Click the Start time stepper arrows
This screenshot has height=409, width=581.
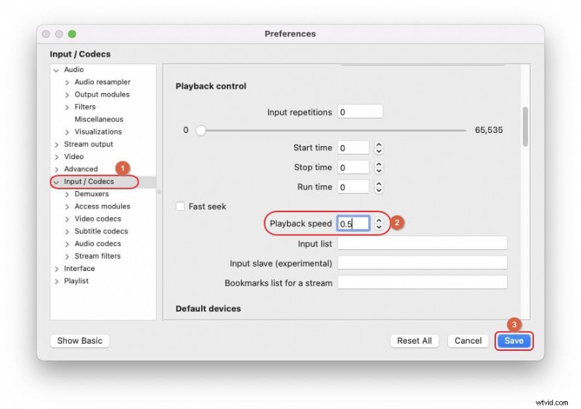point(378,148)
